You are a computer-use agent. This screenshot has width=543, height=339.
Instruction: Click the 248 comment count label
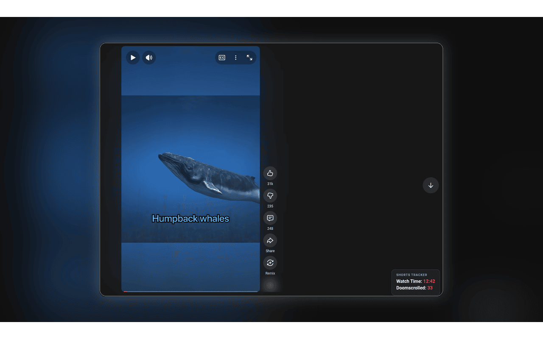pos(270,229)
